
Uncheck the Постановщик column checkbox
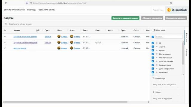tap(153, 54)
